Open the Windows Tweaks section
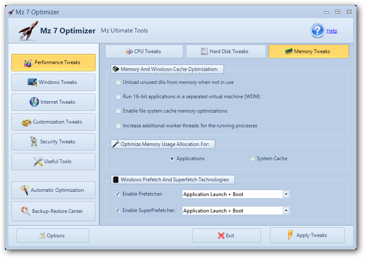 click(x=53, y=83)
